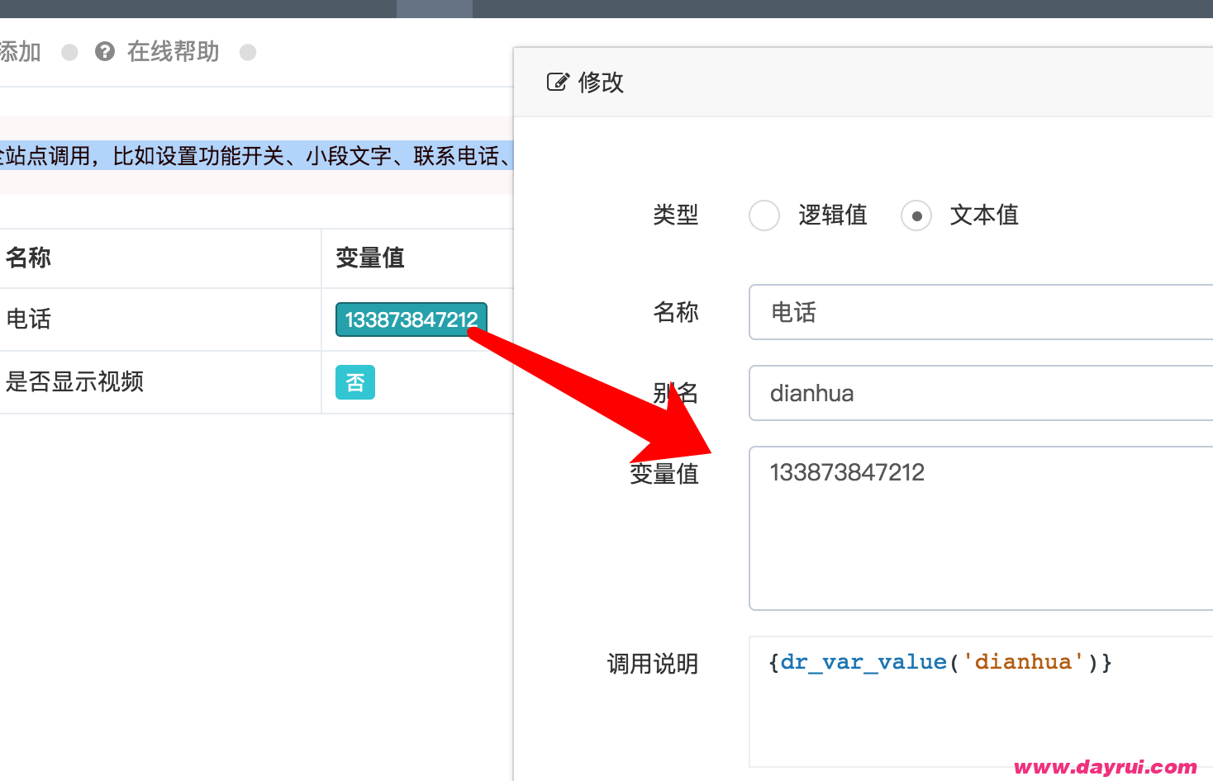Click the 调用说明 label
The height and width of the screenshot is (781, 1213).
tap(653, 664)
